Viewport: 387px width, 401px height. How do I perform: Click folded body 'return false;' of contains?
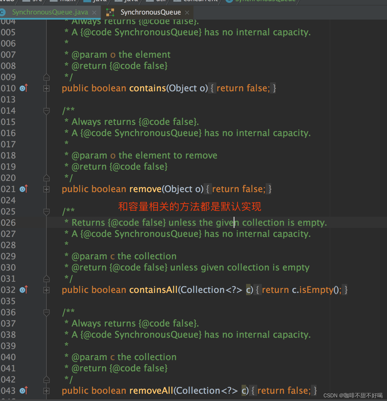(243, 88)
